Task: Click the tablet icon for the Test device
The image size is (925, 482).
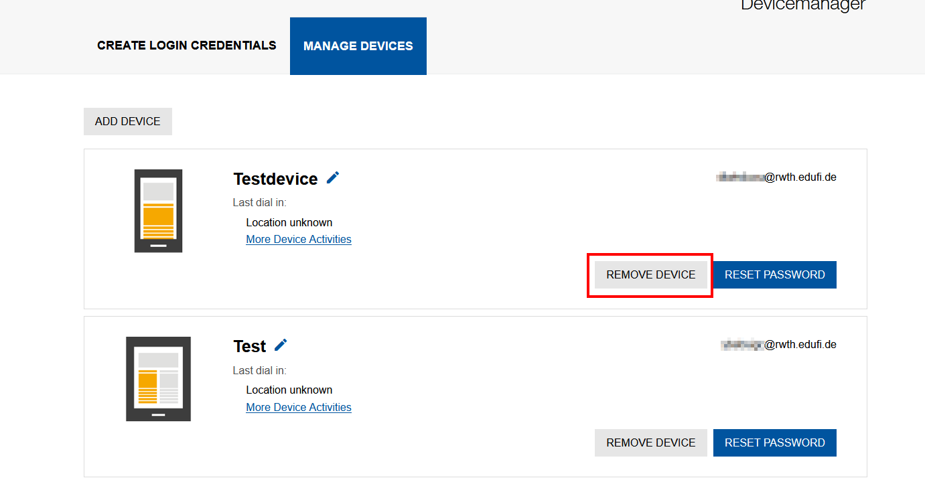Action: [x=158, y=378]
